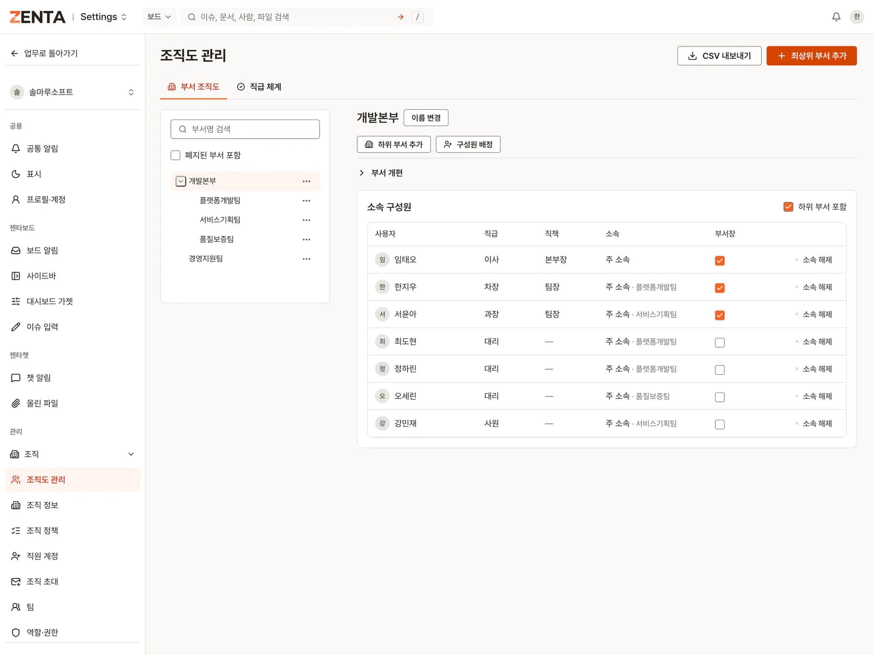874x655 pixels.
Task: Uncheck 부서장 checkbox for 임태오
Action: (720, 261)
